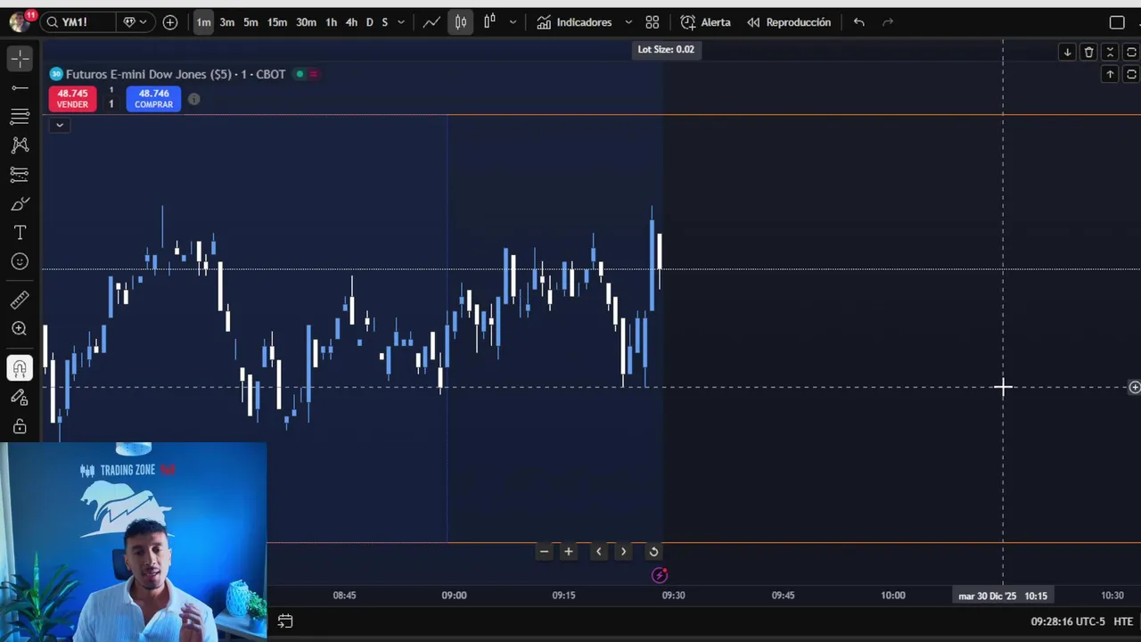Screen dimensions: 1141x642
Task: Create an Alerta
Action: click(705, 22)
